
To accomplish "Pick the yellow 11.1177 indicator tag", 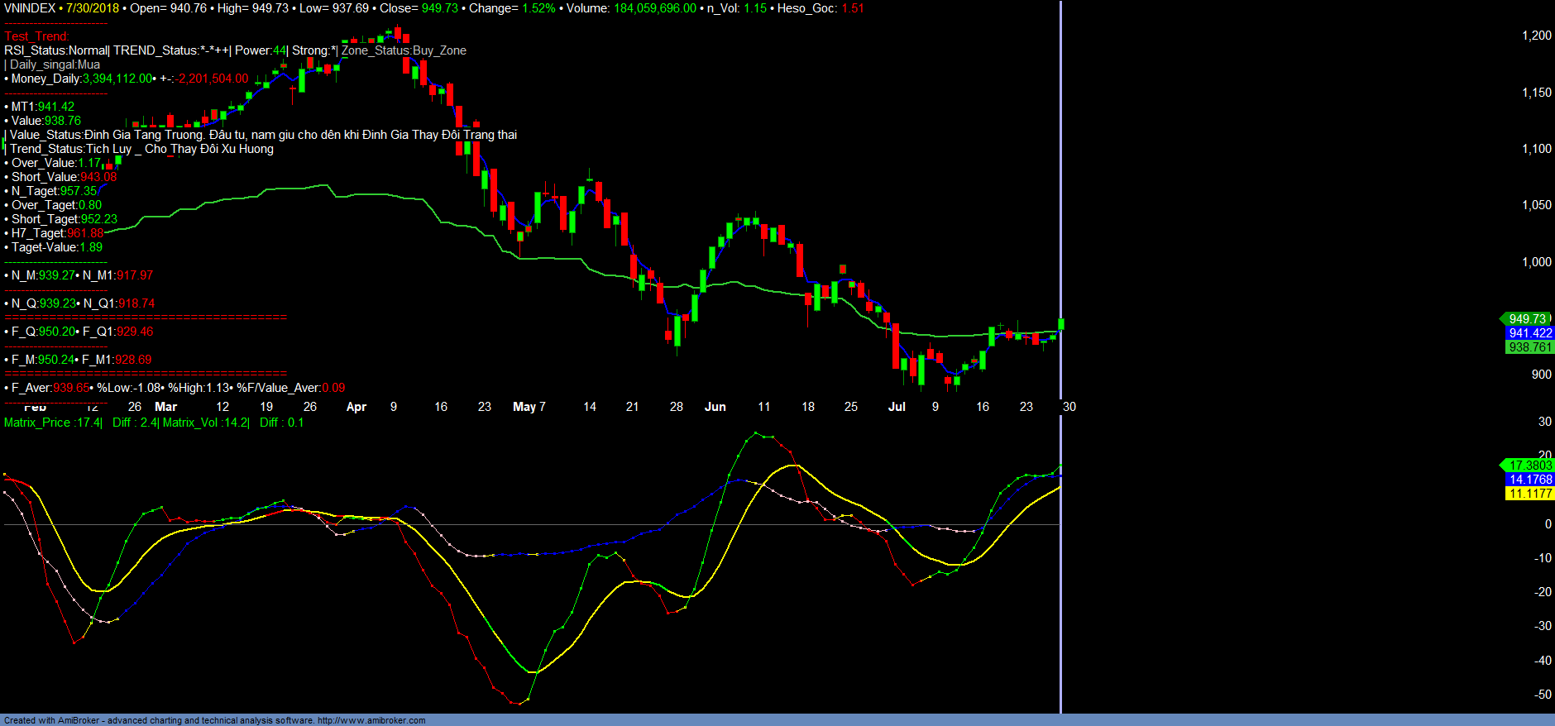I will click(x=1529, y=494).
